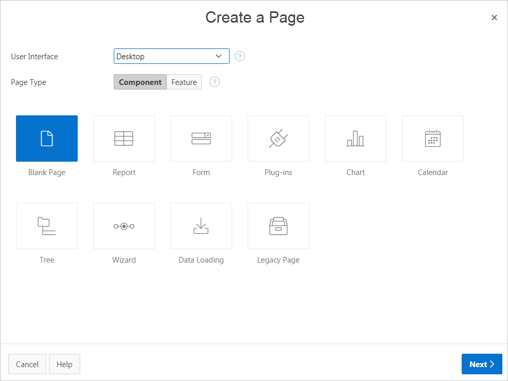Open the User Interface dropdown
The height and width of the screenshot is (381, 508).
[171, 56]
